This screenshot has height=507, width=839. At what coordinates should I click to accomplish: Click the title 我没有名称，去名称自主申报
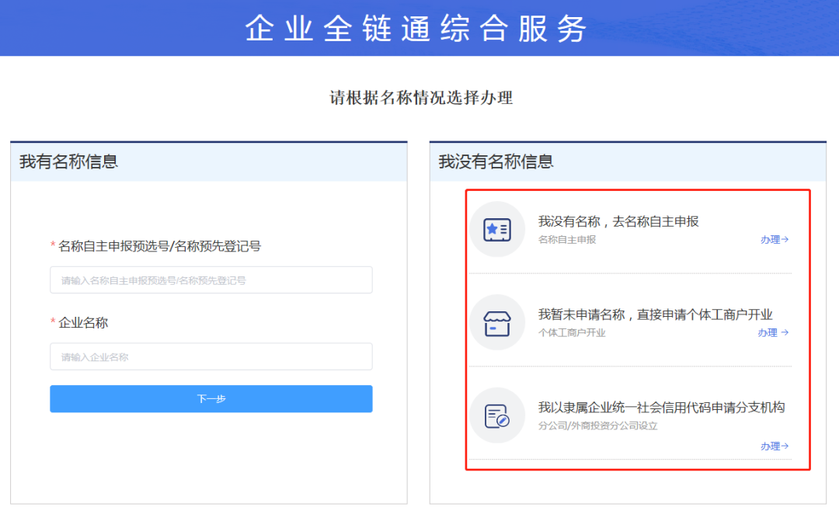(618, 221)
